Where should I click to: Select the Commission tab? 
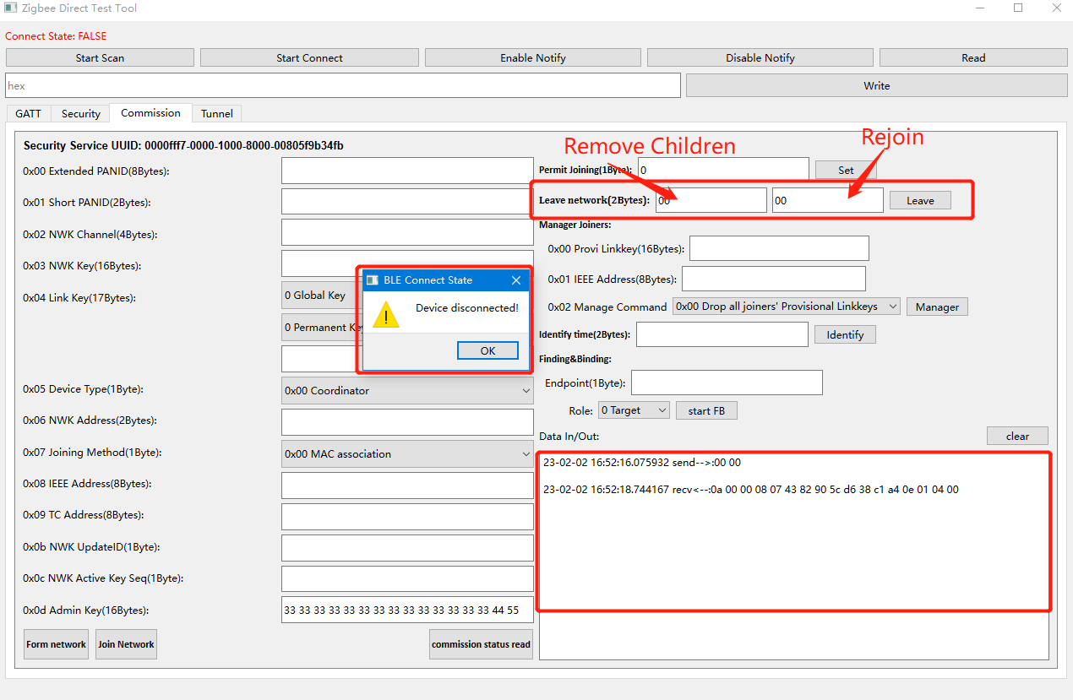coord(150,112)
